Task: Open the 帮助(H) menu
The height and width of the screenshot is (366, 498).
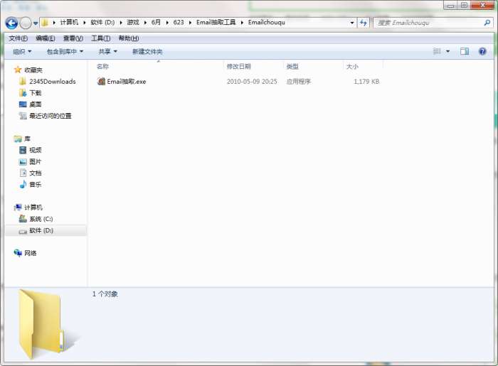Action: [129, 38]
